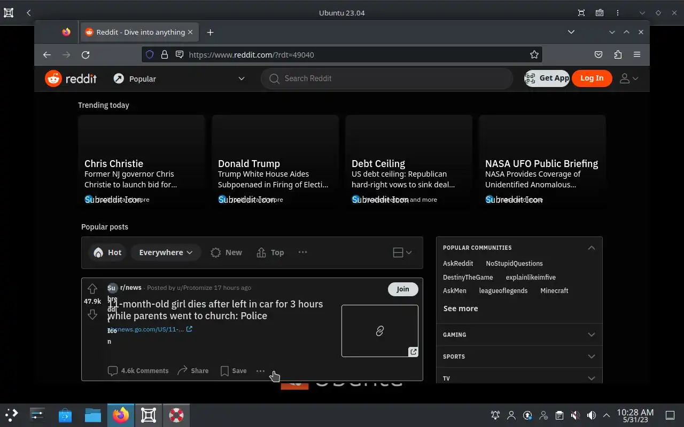Expand the Gaming section
This screenshot has height=427, width=684.
(519, 335)
